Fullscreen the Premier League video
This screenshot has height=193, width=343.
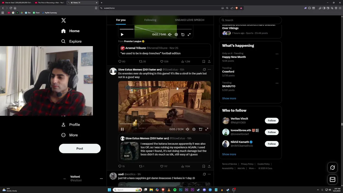tap(189, 35)
